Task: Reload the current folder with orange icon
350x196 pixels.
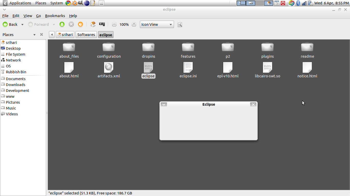Action: (80, 24)
